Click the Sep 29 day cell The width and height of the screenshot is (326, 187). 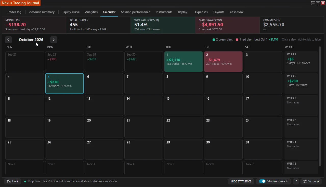tap(104, 62)
